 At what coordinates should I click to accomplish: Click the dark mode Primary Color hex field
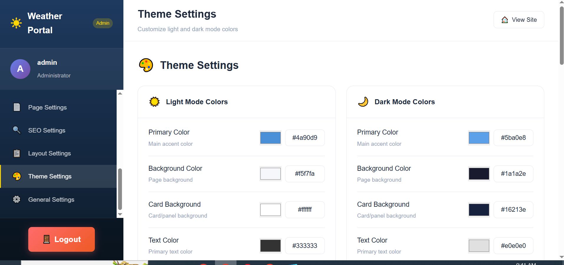pos(513,138)
